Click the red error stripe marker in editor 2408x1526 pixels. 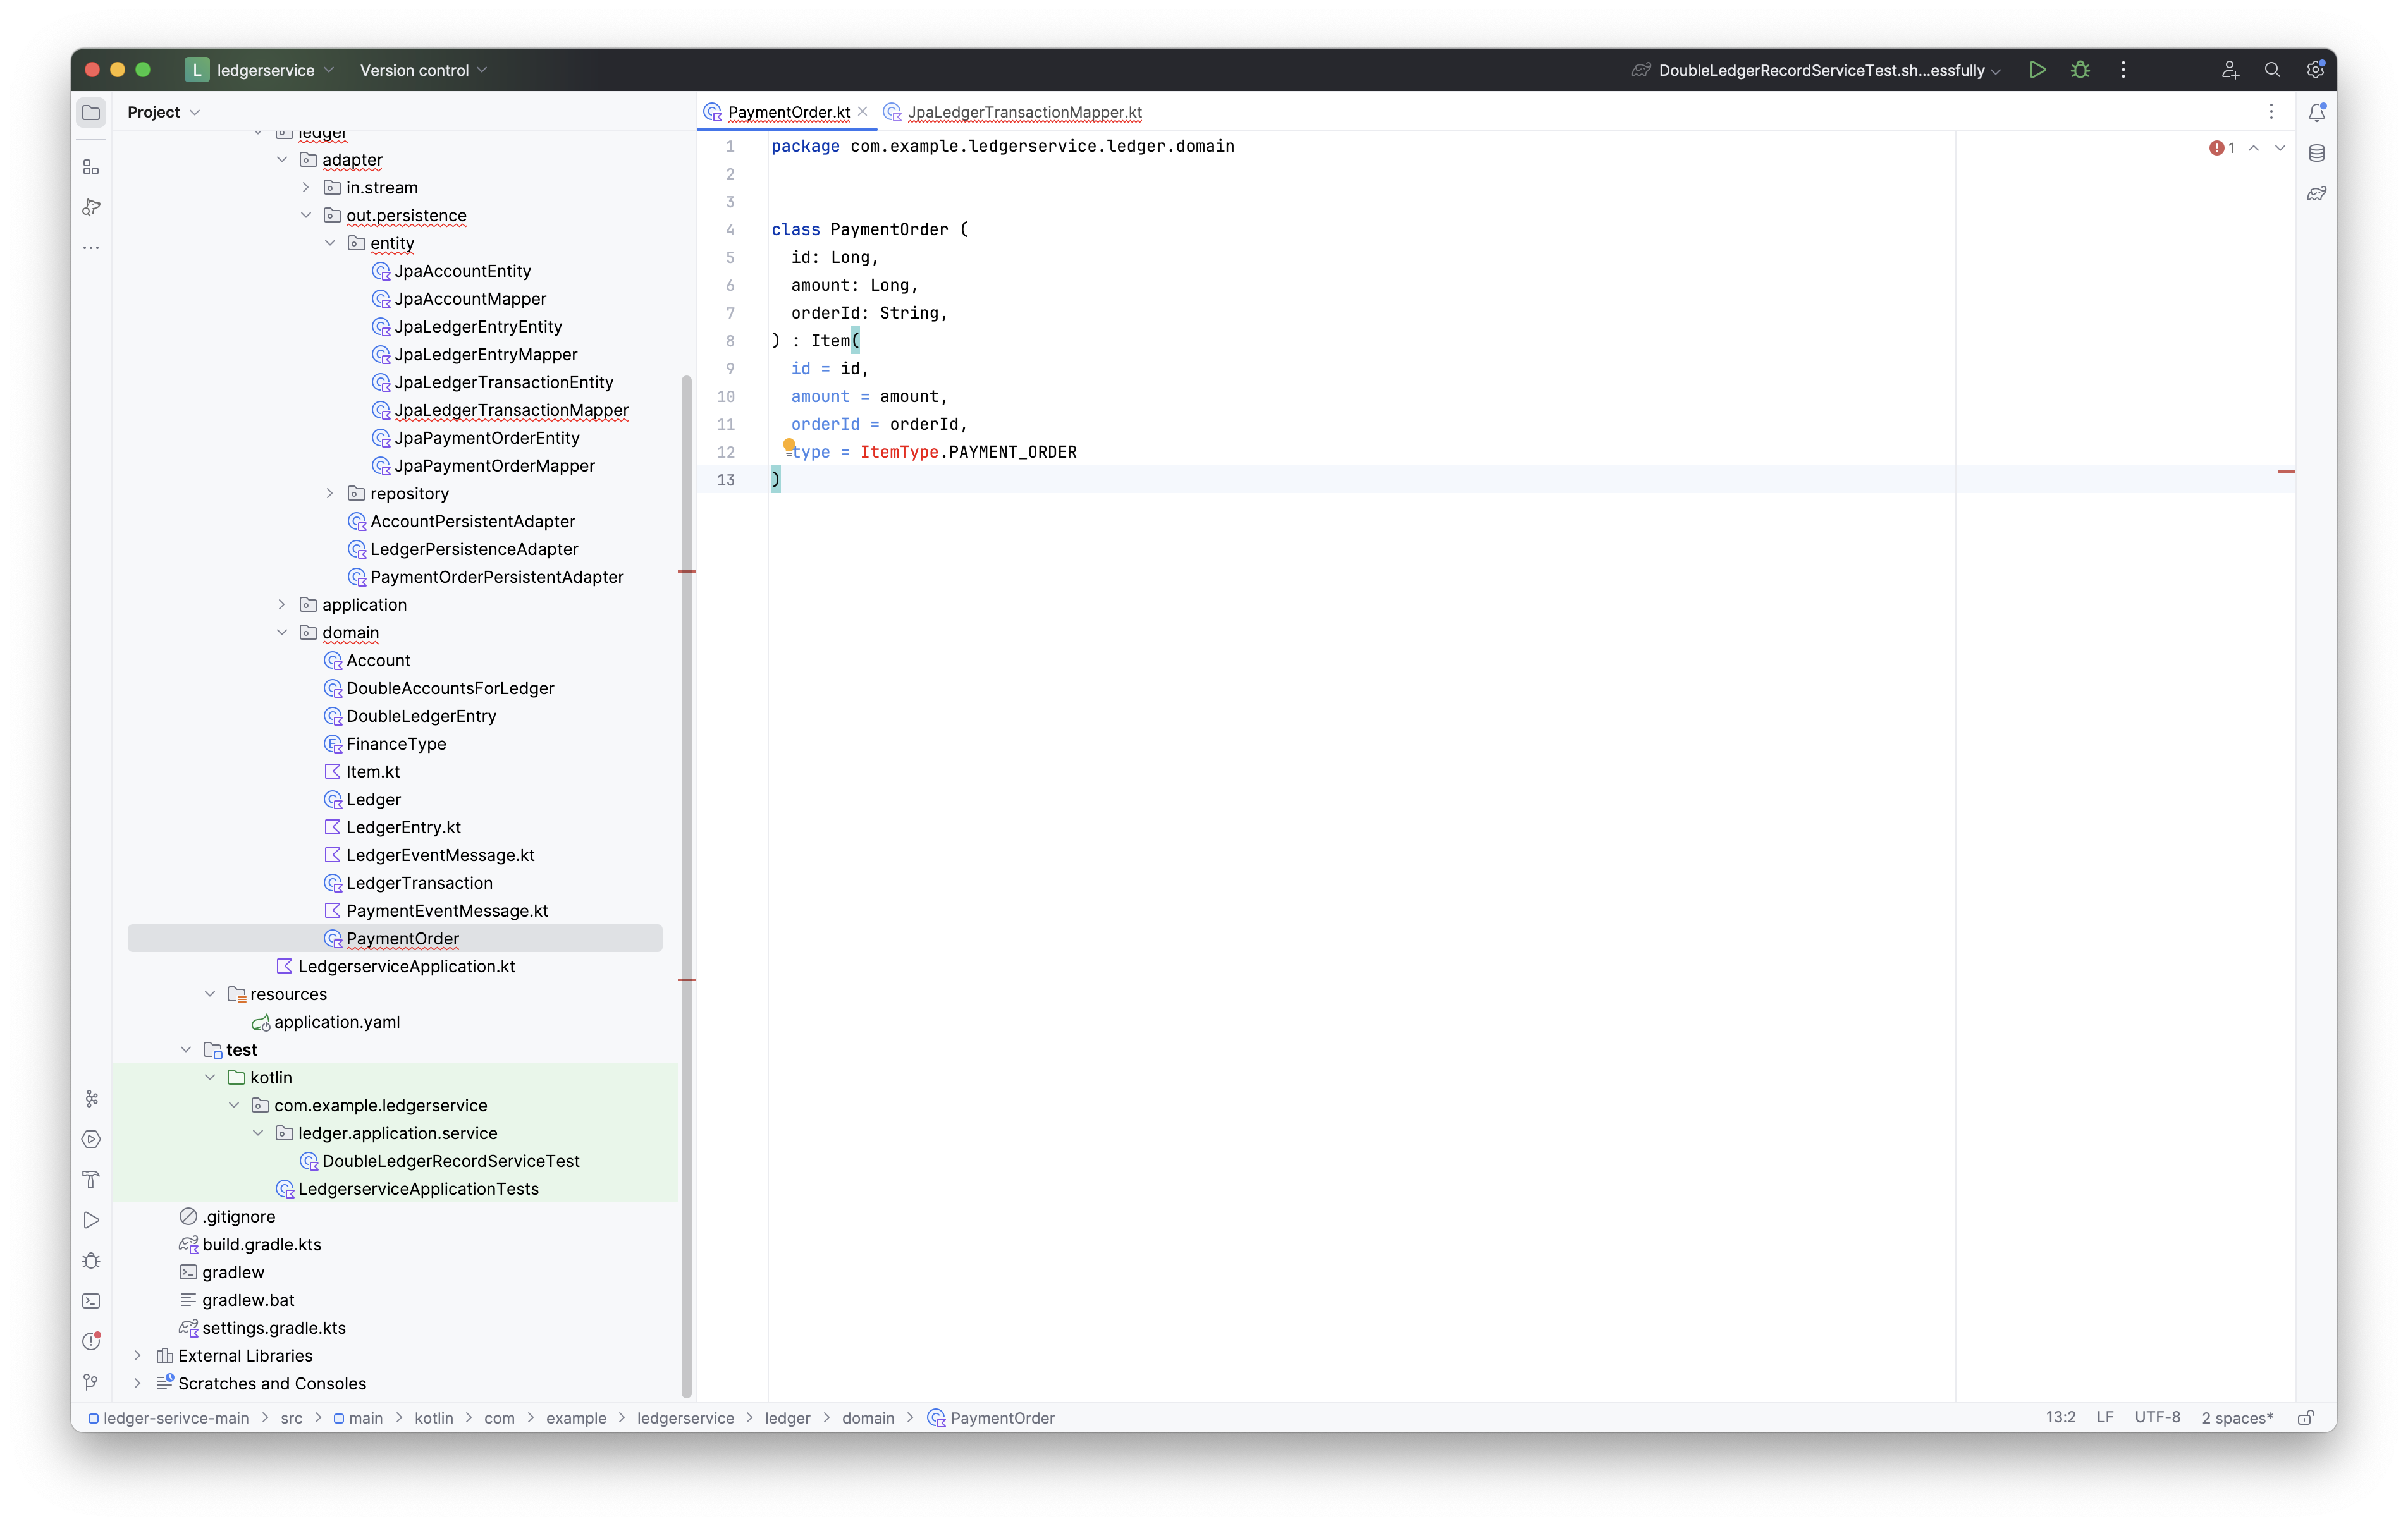pos(2286,471)
